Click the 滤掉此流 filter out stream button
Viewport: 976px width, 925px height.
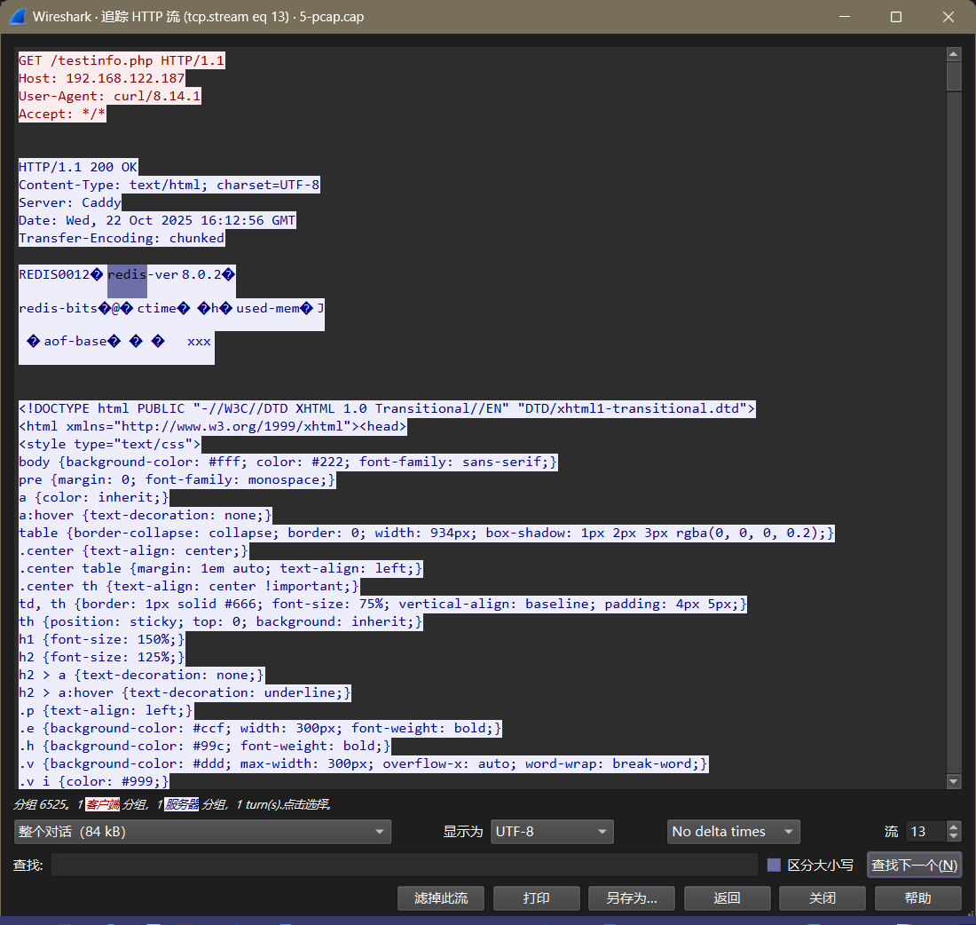click(441, 897)
